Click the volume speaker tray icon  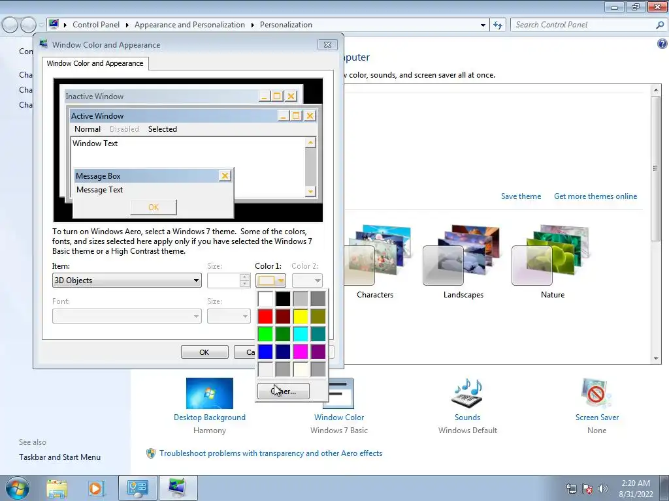(603, 488)
